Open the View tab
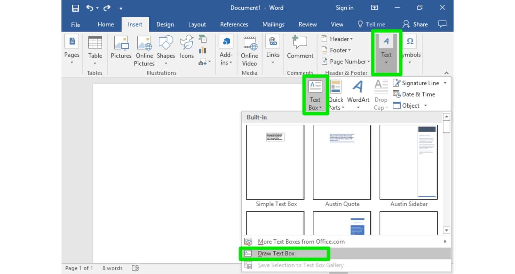Image resolution: width=515 pixels, height=274 pixels. click(x=337, y=24)
